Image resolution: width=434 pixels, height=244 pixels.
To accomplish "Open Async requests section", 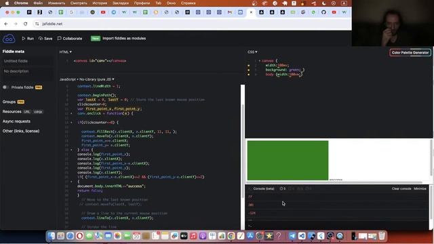I will (x=16, y=121).
